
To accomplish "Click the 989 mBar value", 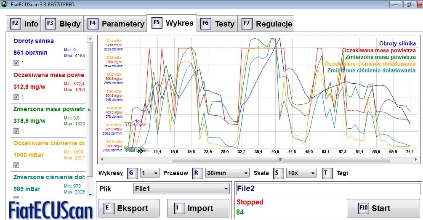I will [27, 189].
